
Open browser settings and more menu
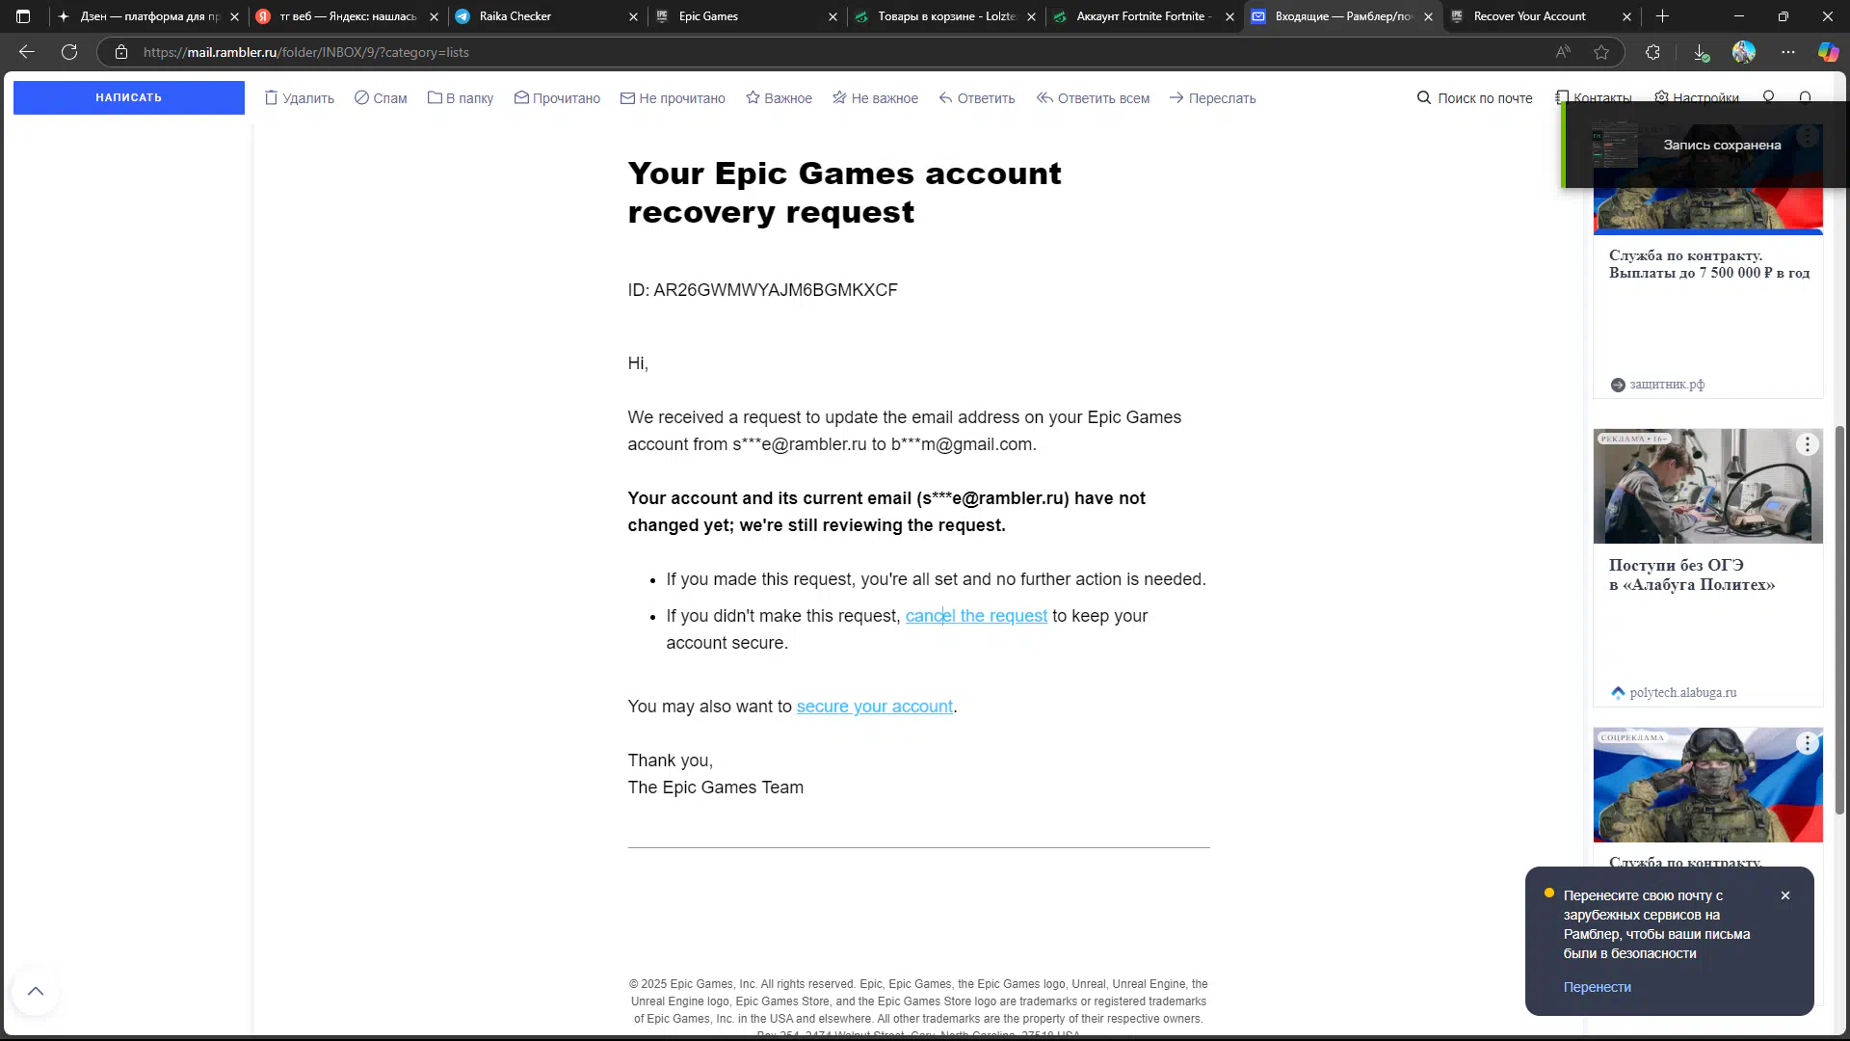coord(1788,52)
